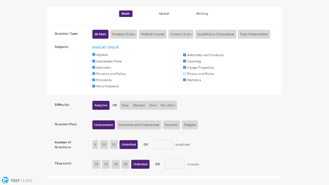Set number of questions to 5

(95, 145)
